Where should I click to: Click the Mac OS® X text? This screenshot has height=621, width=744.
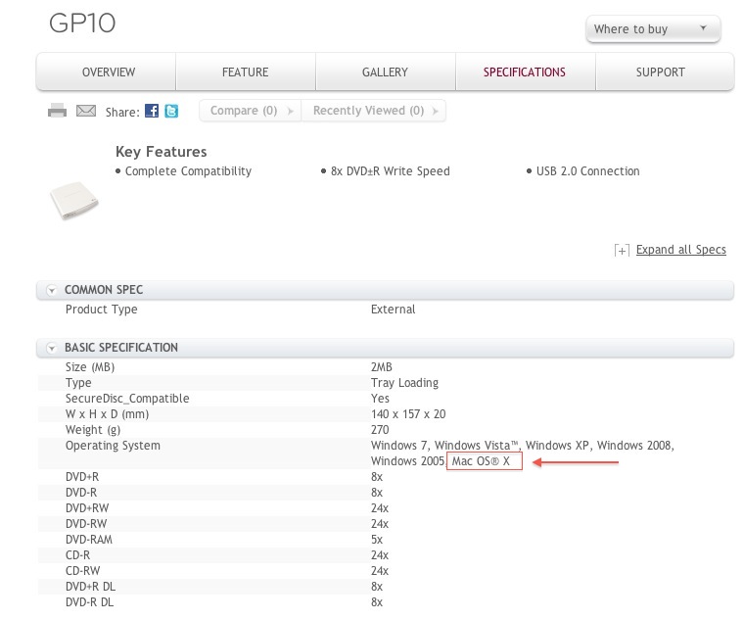481,461
